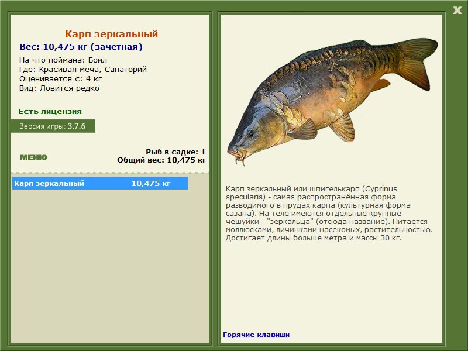Click the empty area below the keepnet list

point(110,263)
